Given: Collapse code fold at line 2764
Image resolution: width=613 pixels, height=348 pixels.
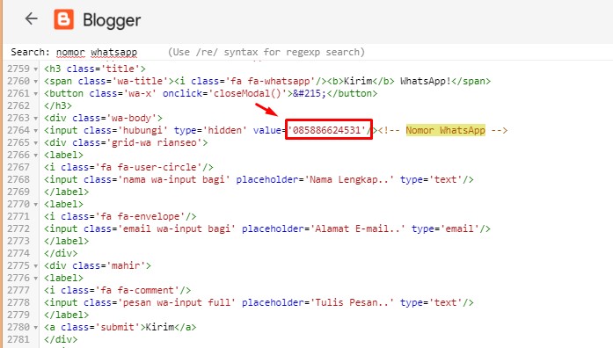Looking at the screenshot, I should (x=35, y=131).
